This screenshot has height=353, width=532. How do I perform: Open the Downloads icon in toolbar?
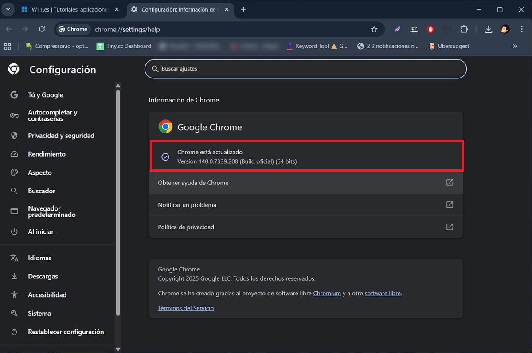click(x=488, y=29)
